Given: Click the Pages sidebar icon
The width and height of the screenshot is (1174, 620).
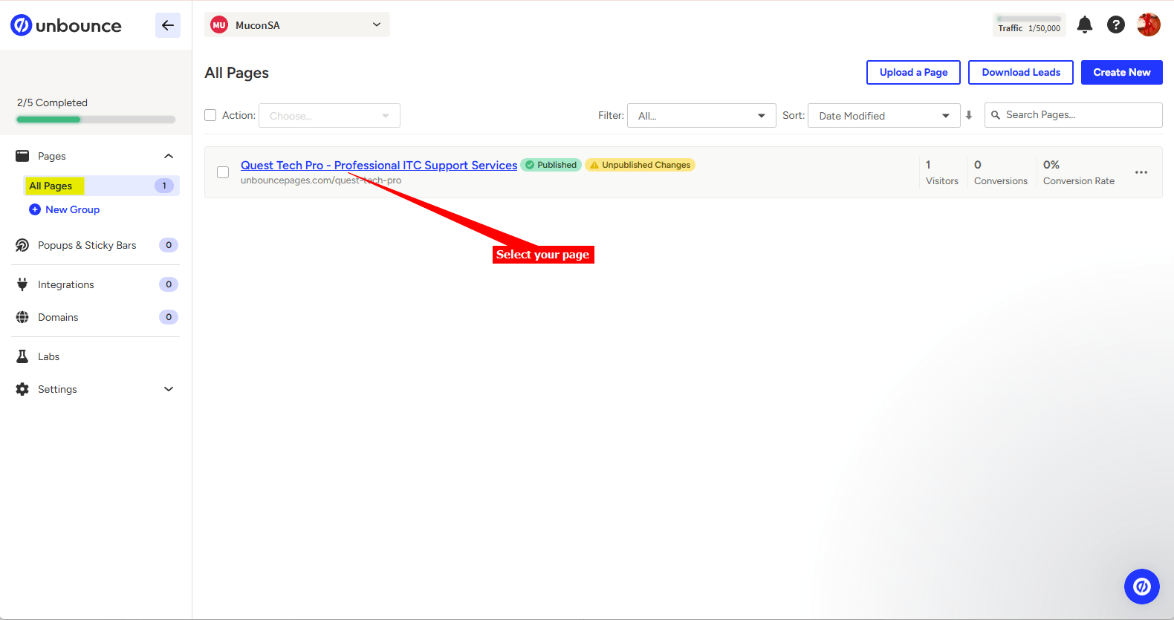Looking at the screenshot, I should [22, 156].
